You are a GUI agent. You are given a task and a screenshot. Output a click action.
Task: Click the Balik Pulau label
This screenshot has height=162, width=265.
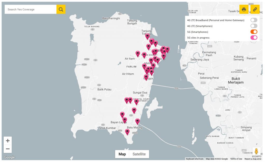pyautogui.click(x=104, y=89)
